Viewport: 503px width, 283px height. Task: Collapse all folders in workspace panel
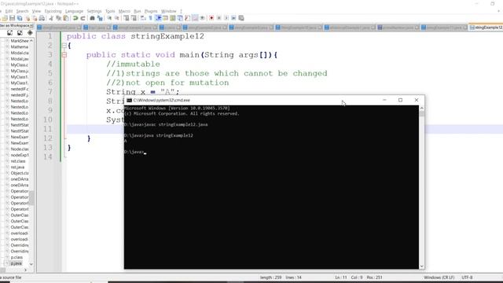(x=20, y=33)
